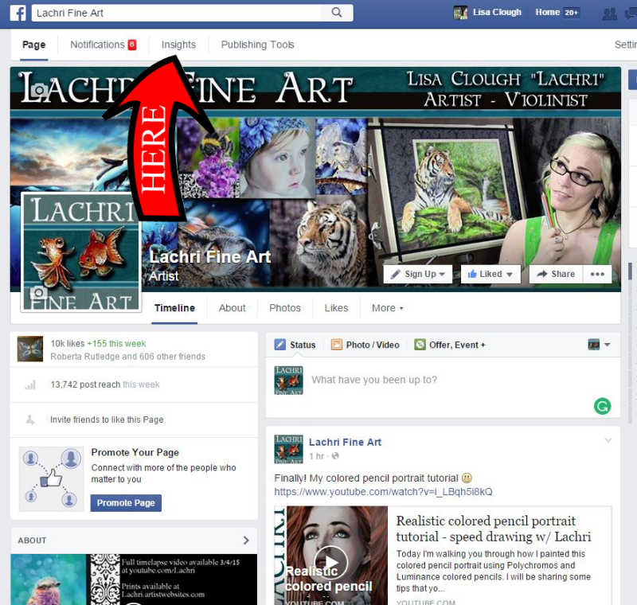
Task: Click the Photo / Video composer option
Action: (365, 345)
